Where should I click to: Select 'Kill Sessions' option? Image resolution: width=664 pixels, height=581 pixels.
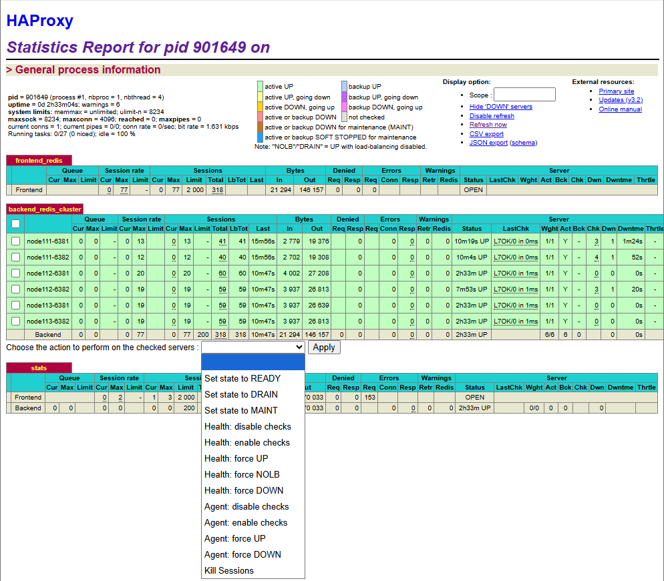coord(253,571)
